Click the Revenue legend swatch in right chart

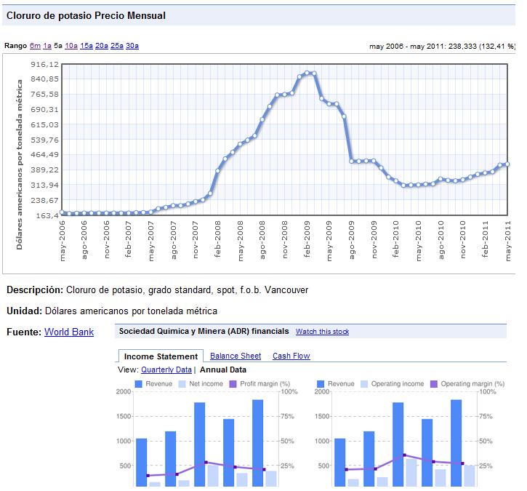click(321, 384)
